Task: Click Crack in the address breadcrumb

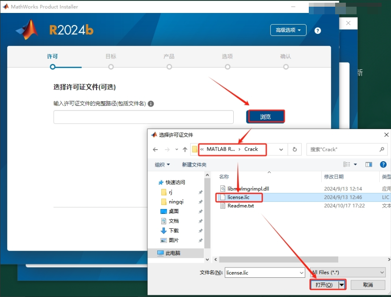Action: coord(251,149)
